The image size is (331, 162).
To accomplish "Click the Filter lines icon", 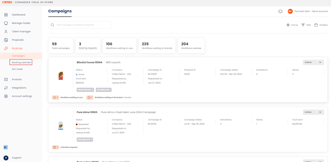I will [303, 25].
